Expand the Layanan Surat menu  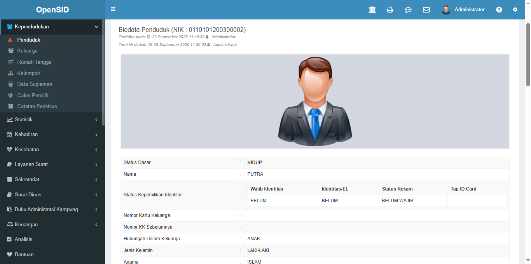(52, 164)
